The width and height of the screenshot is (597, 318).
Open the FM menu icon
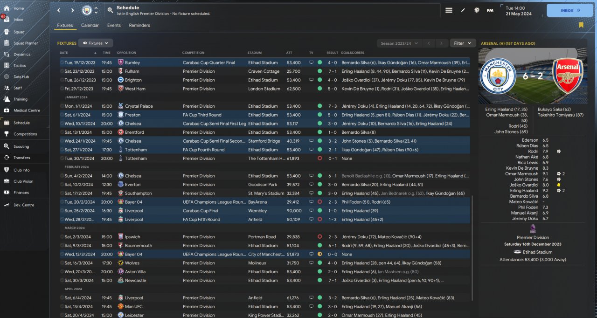490,10
